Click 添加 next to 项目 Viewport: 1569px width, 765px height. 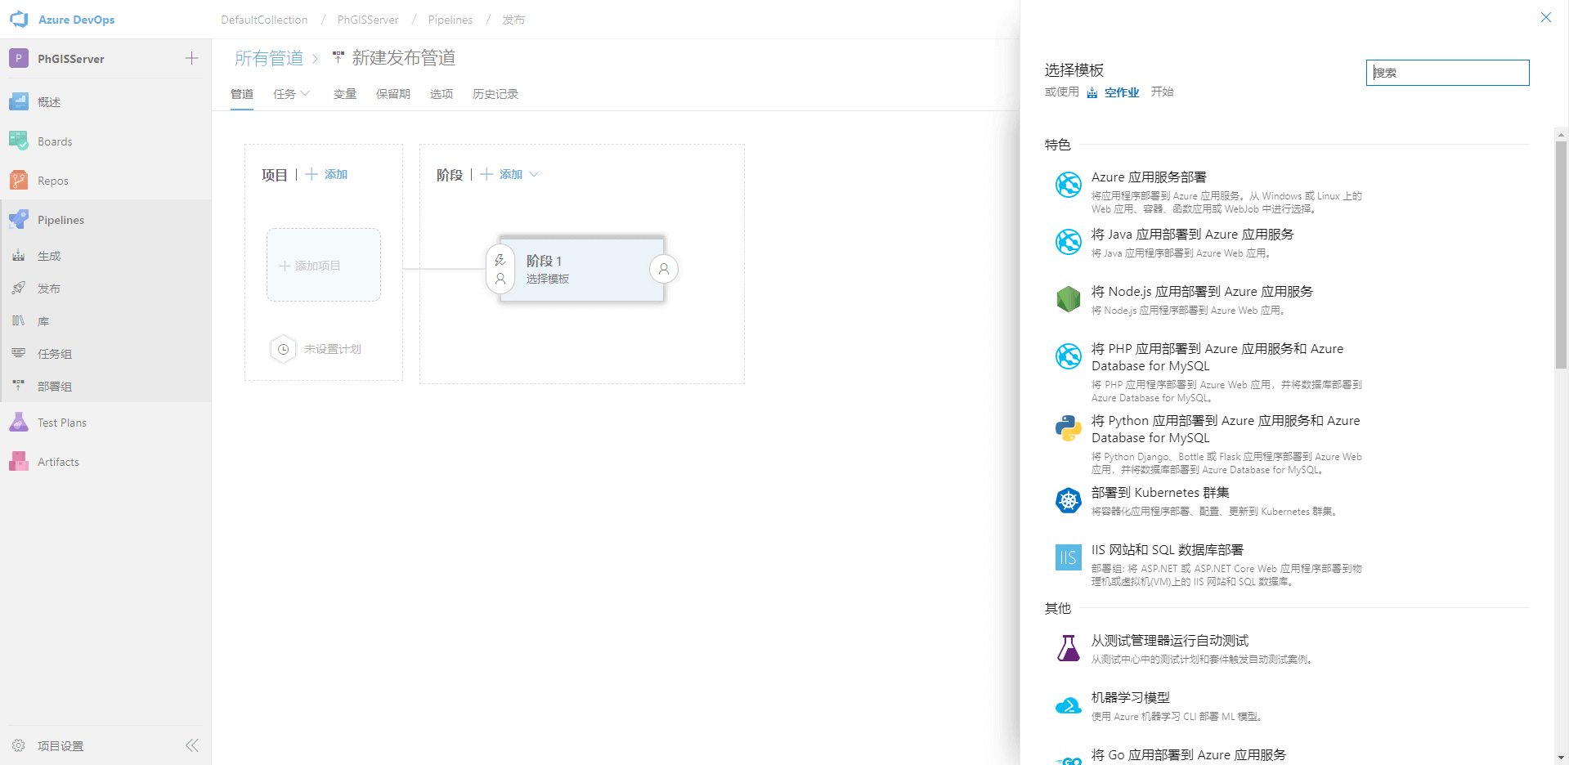coord(327,174)
